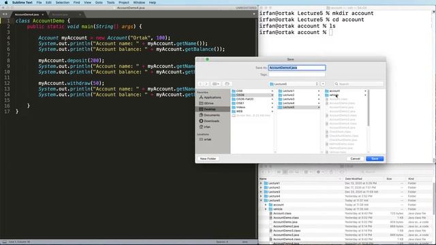Open the File menu
436x245 pixels.
[39, 3]
